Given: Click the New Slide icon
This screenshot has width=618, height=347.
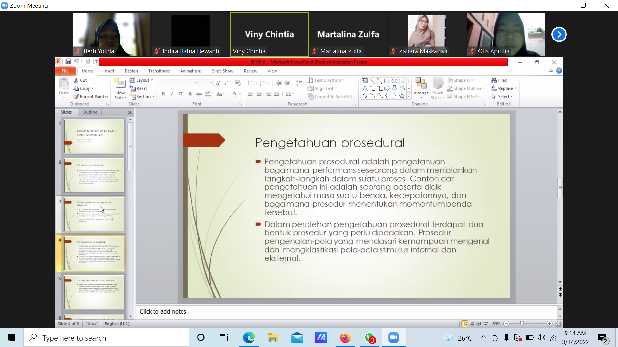Looking at the screenshot, I should 120,84.
